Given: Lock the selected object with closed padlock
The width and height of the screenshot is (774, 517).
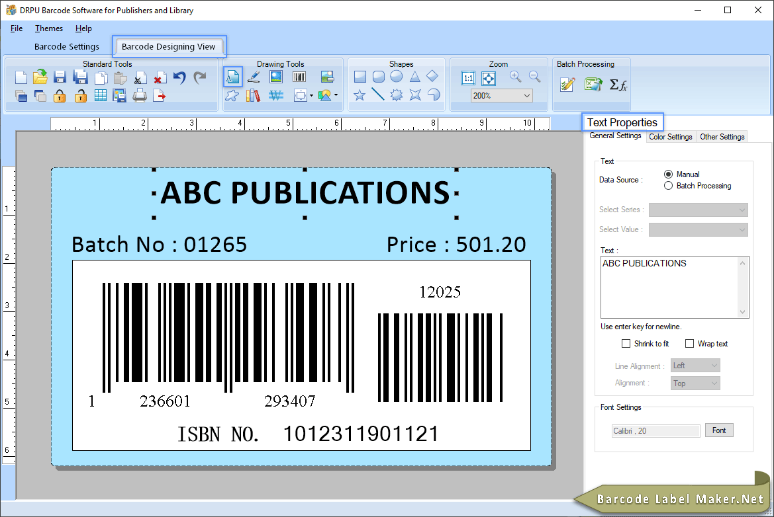Looking at the screenshot, I should pyautogui.click(x=60, y=96).
